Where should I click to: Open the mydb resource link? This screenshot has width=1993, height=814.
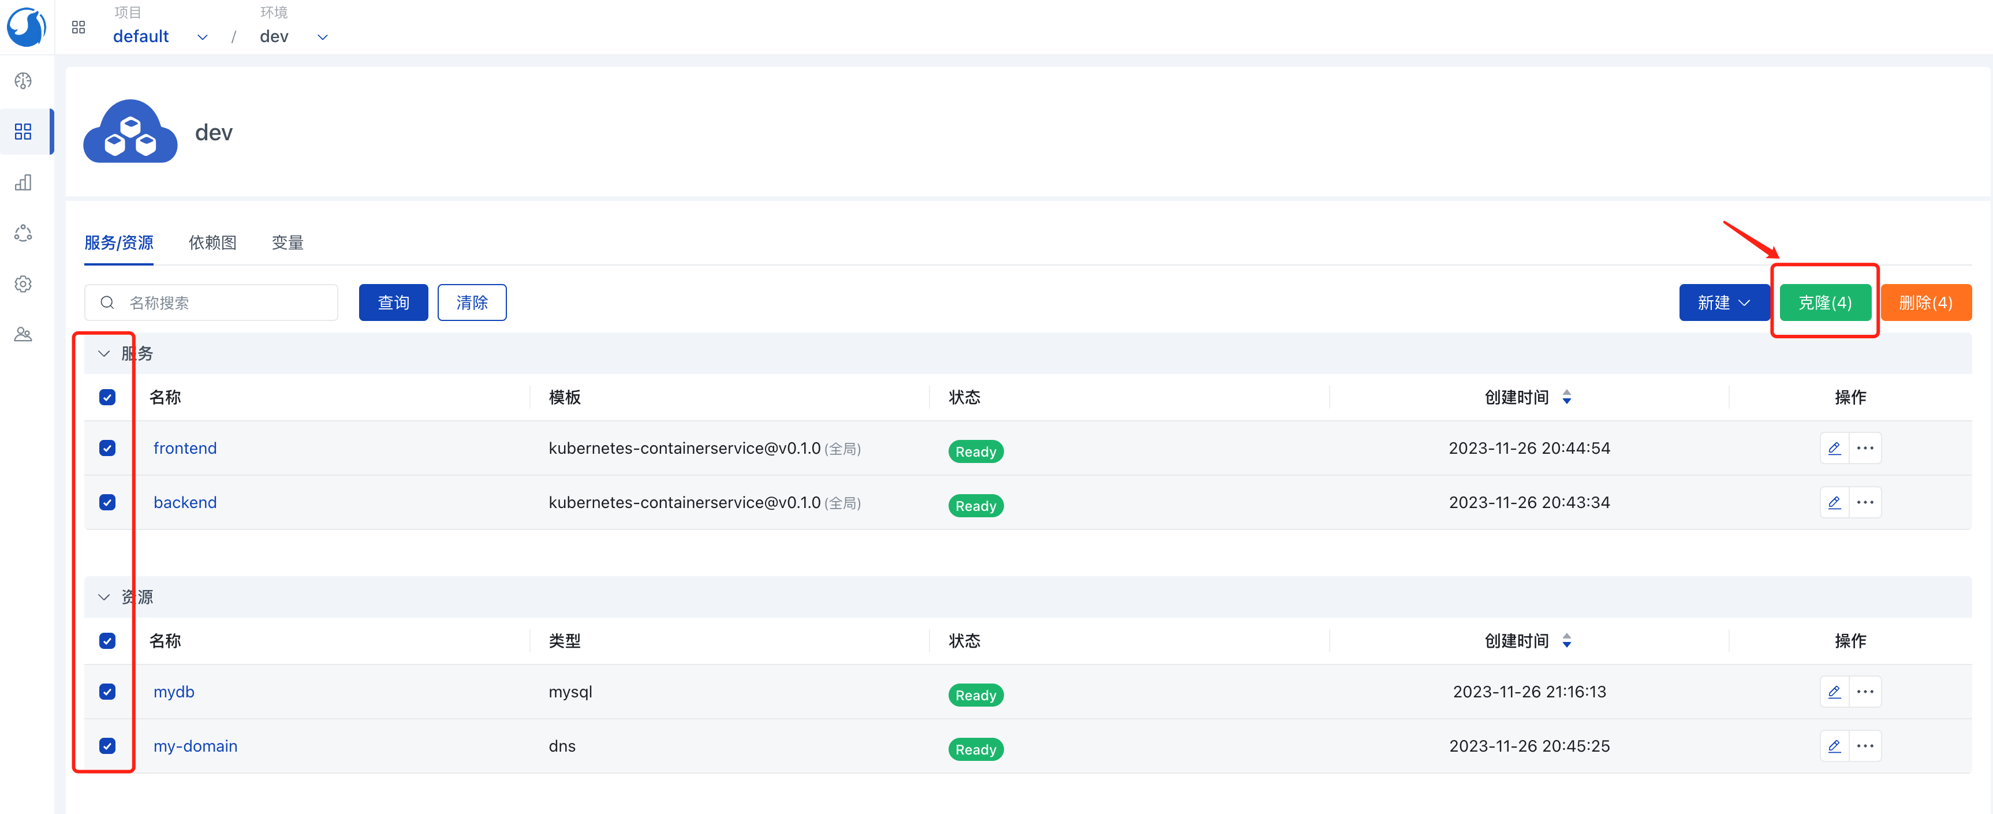[x=173, y=692]
